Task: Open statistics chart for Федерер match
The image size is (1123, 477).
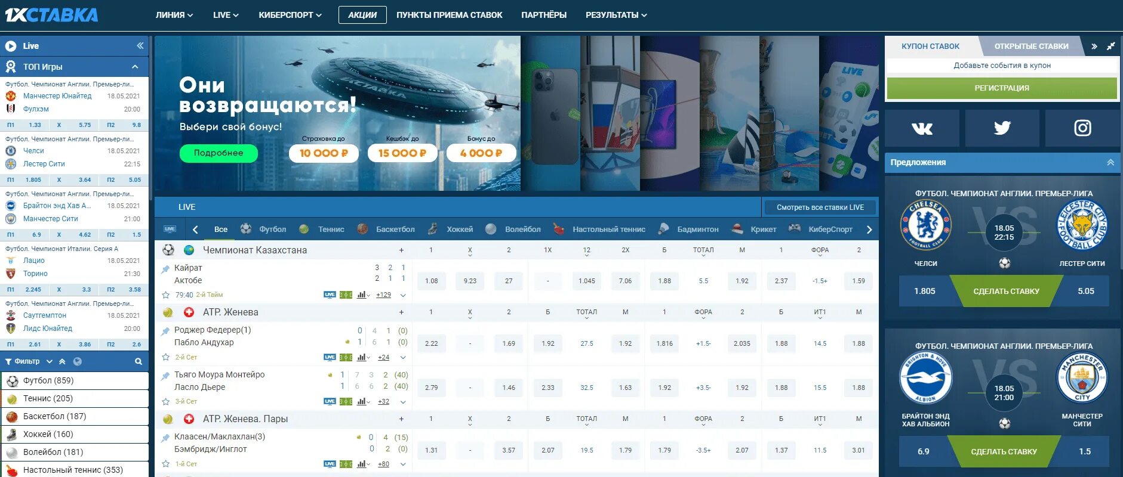Action: (362, 357)
